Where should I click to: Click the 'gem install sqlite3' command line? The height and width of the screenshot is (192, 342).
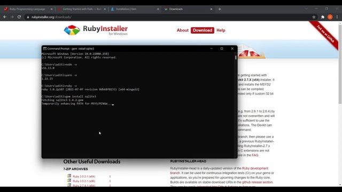[x=69, y=97]
